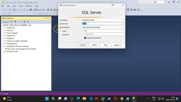Screen dimensions: 181x102
Task: Open Object Explorer window position dropdown arrow
Action: 44,18
